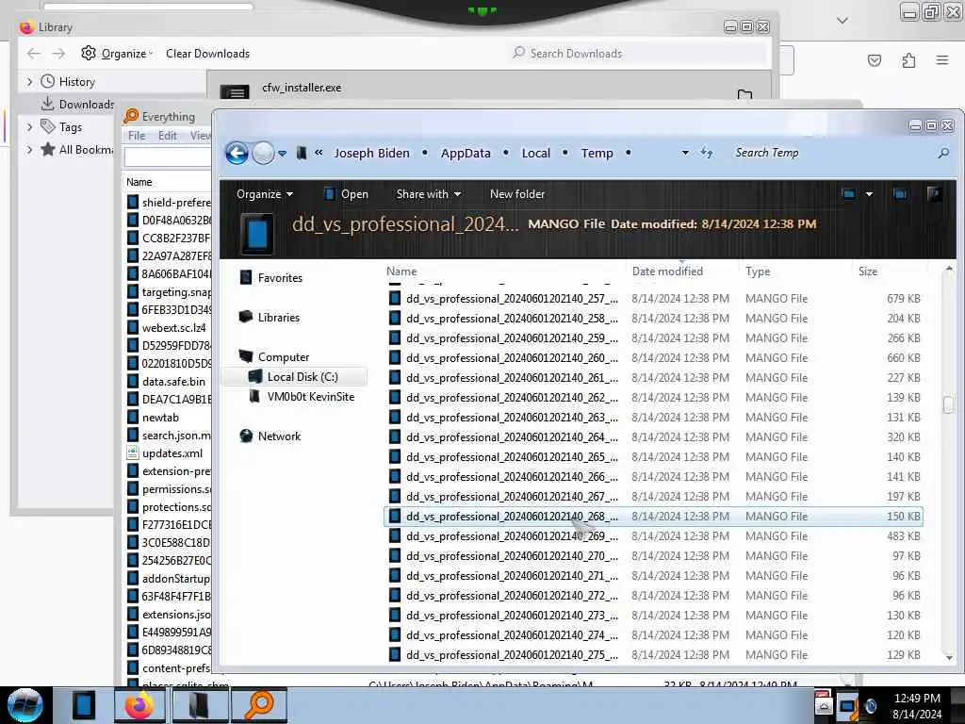Select Local in address breadcrumb
Screen dimensions: 965x724
535,154
